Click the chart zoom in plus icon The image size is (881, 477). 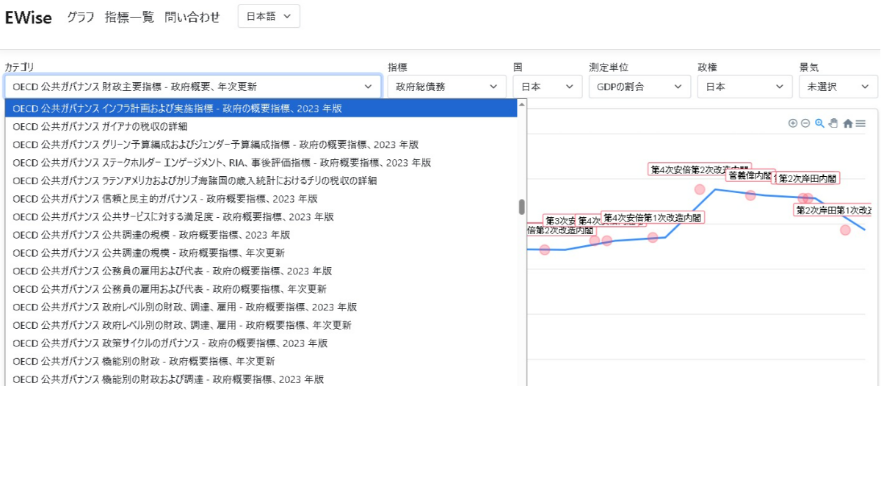point(792,123)
